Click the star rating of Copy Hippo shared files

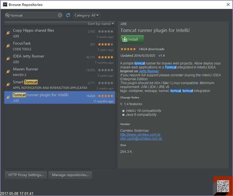click(106, 31)
